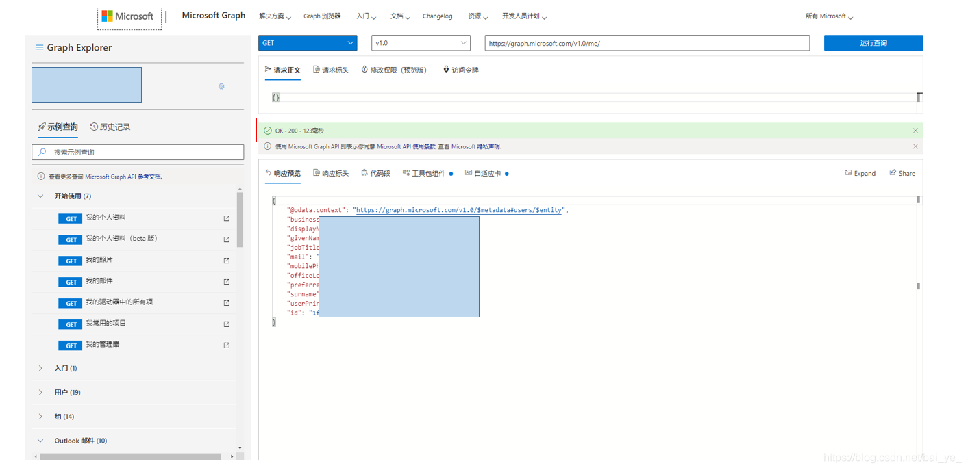Switch to the 自适应卡 tab
The image size is (968, 470).
pos(486,174)
